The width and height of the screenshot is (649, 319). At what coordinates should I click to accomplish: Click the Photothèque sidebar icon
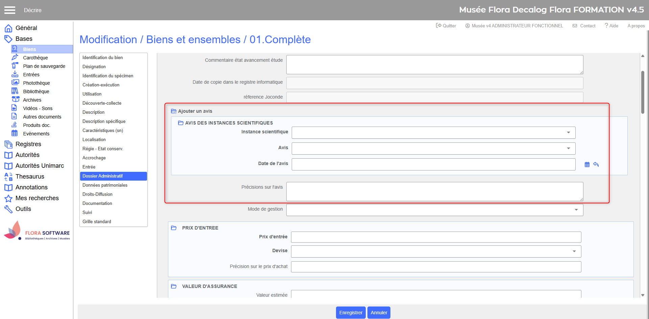coord(15,83)
